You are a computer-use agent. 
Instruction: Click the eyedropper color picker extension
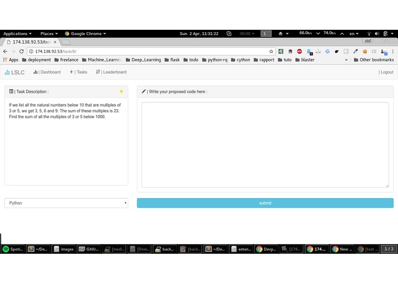356,51
